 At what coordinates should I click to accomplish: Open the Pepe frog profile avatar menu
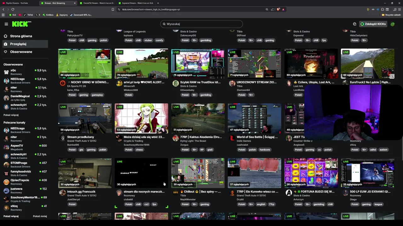(393, 24)
